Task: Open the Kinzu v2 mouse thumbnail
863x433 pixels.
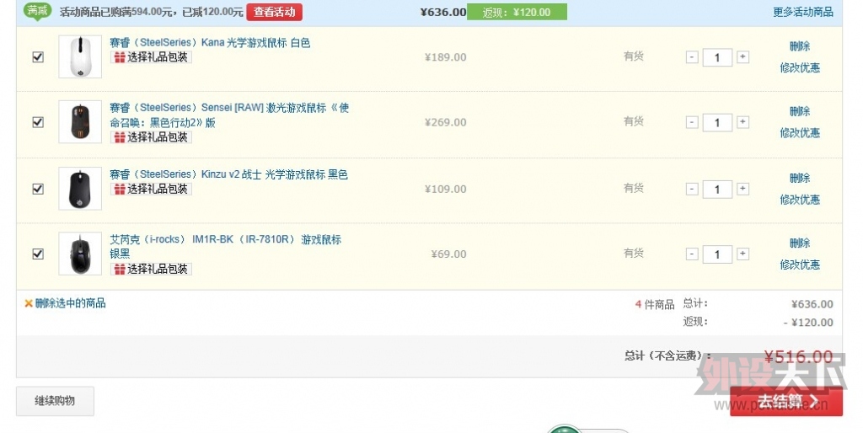Action: point(80,188)
